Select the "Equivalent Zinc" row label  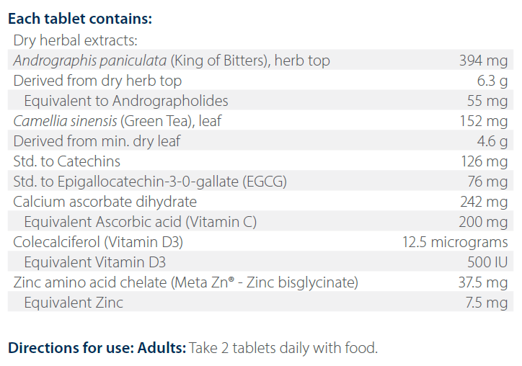coord(73,303)
